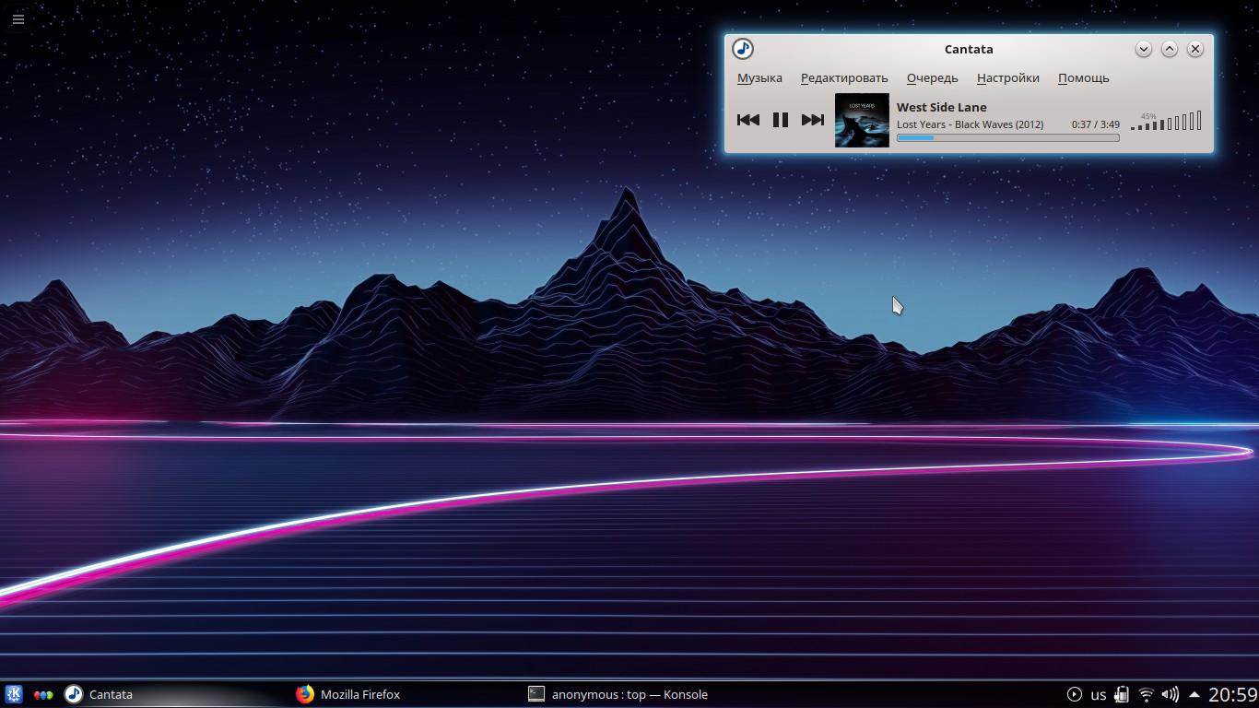Open the Wi-Fi network tray icon

pos(1146,694)
